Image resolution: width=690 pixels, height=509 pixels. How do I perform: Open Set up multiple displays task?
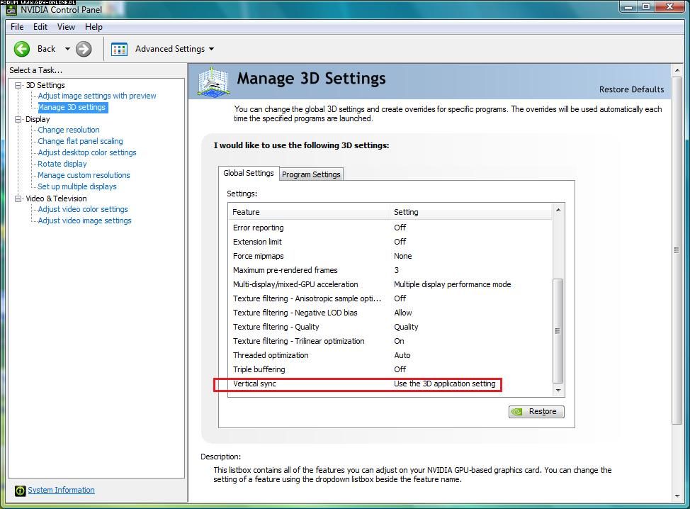click(x=77, y=186)
